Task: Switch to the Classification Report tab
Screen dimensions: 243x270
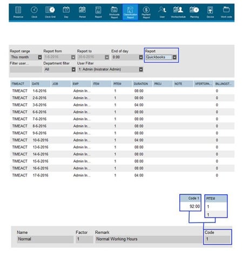Action: click(x=130, y=12)
